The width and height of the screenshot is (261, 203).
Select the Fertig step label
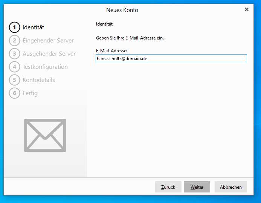click(x=30, y=93)
